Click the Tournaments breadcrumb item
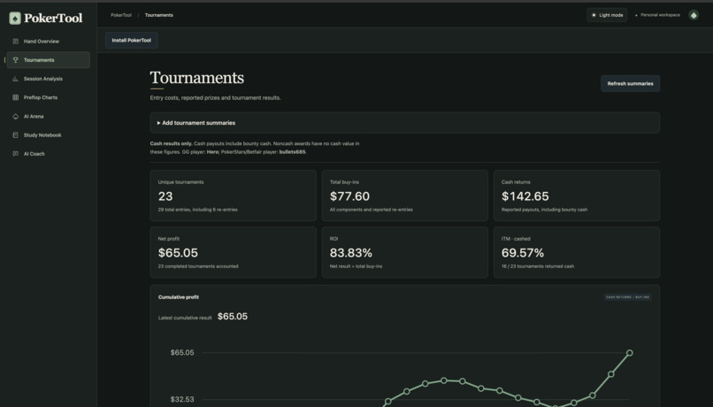713x407 pixels. click(158, 15)
